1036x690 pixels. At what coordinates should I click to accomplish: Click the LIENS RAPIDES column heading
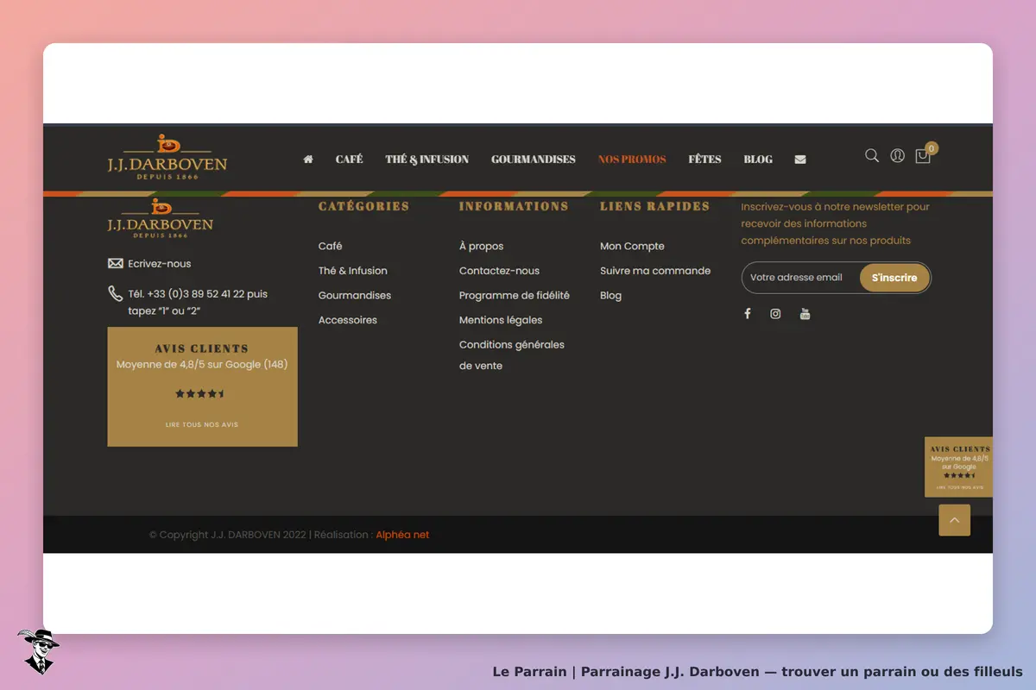tap(655, 206)
